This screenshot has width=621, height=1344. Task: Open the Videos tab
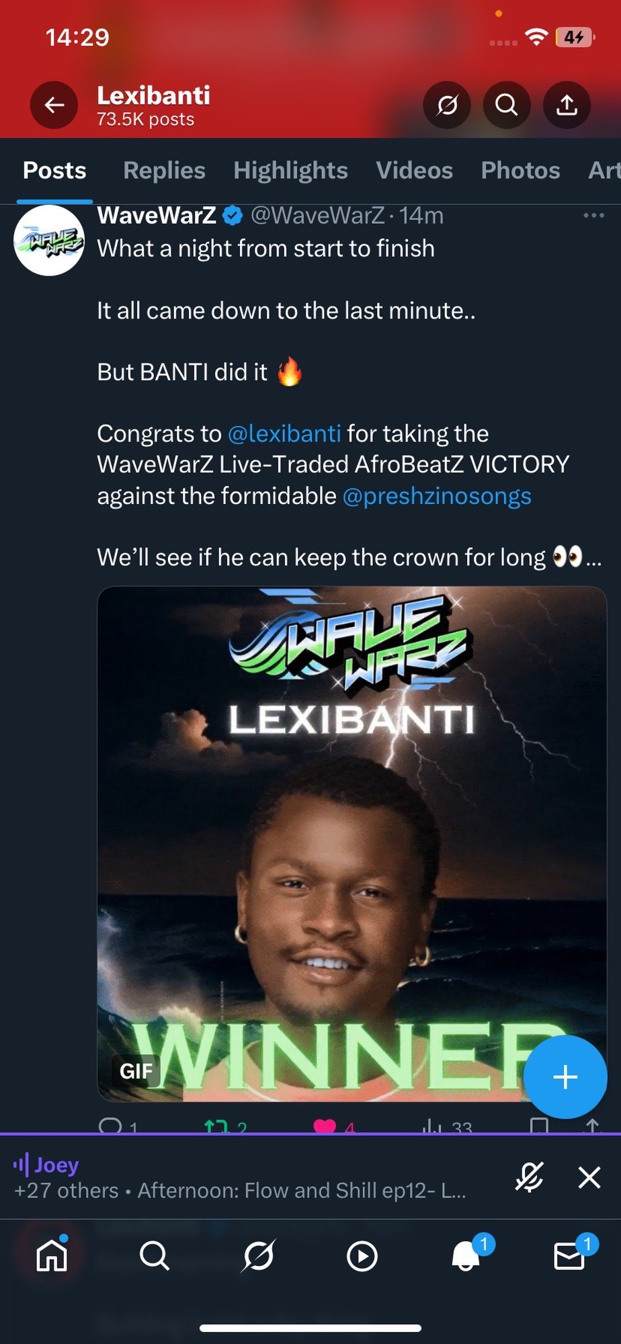click(x=414, y=171)
